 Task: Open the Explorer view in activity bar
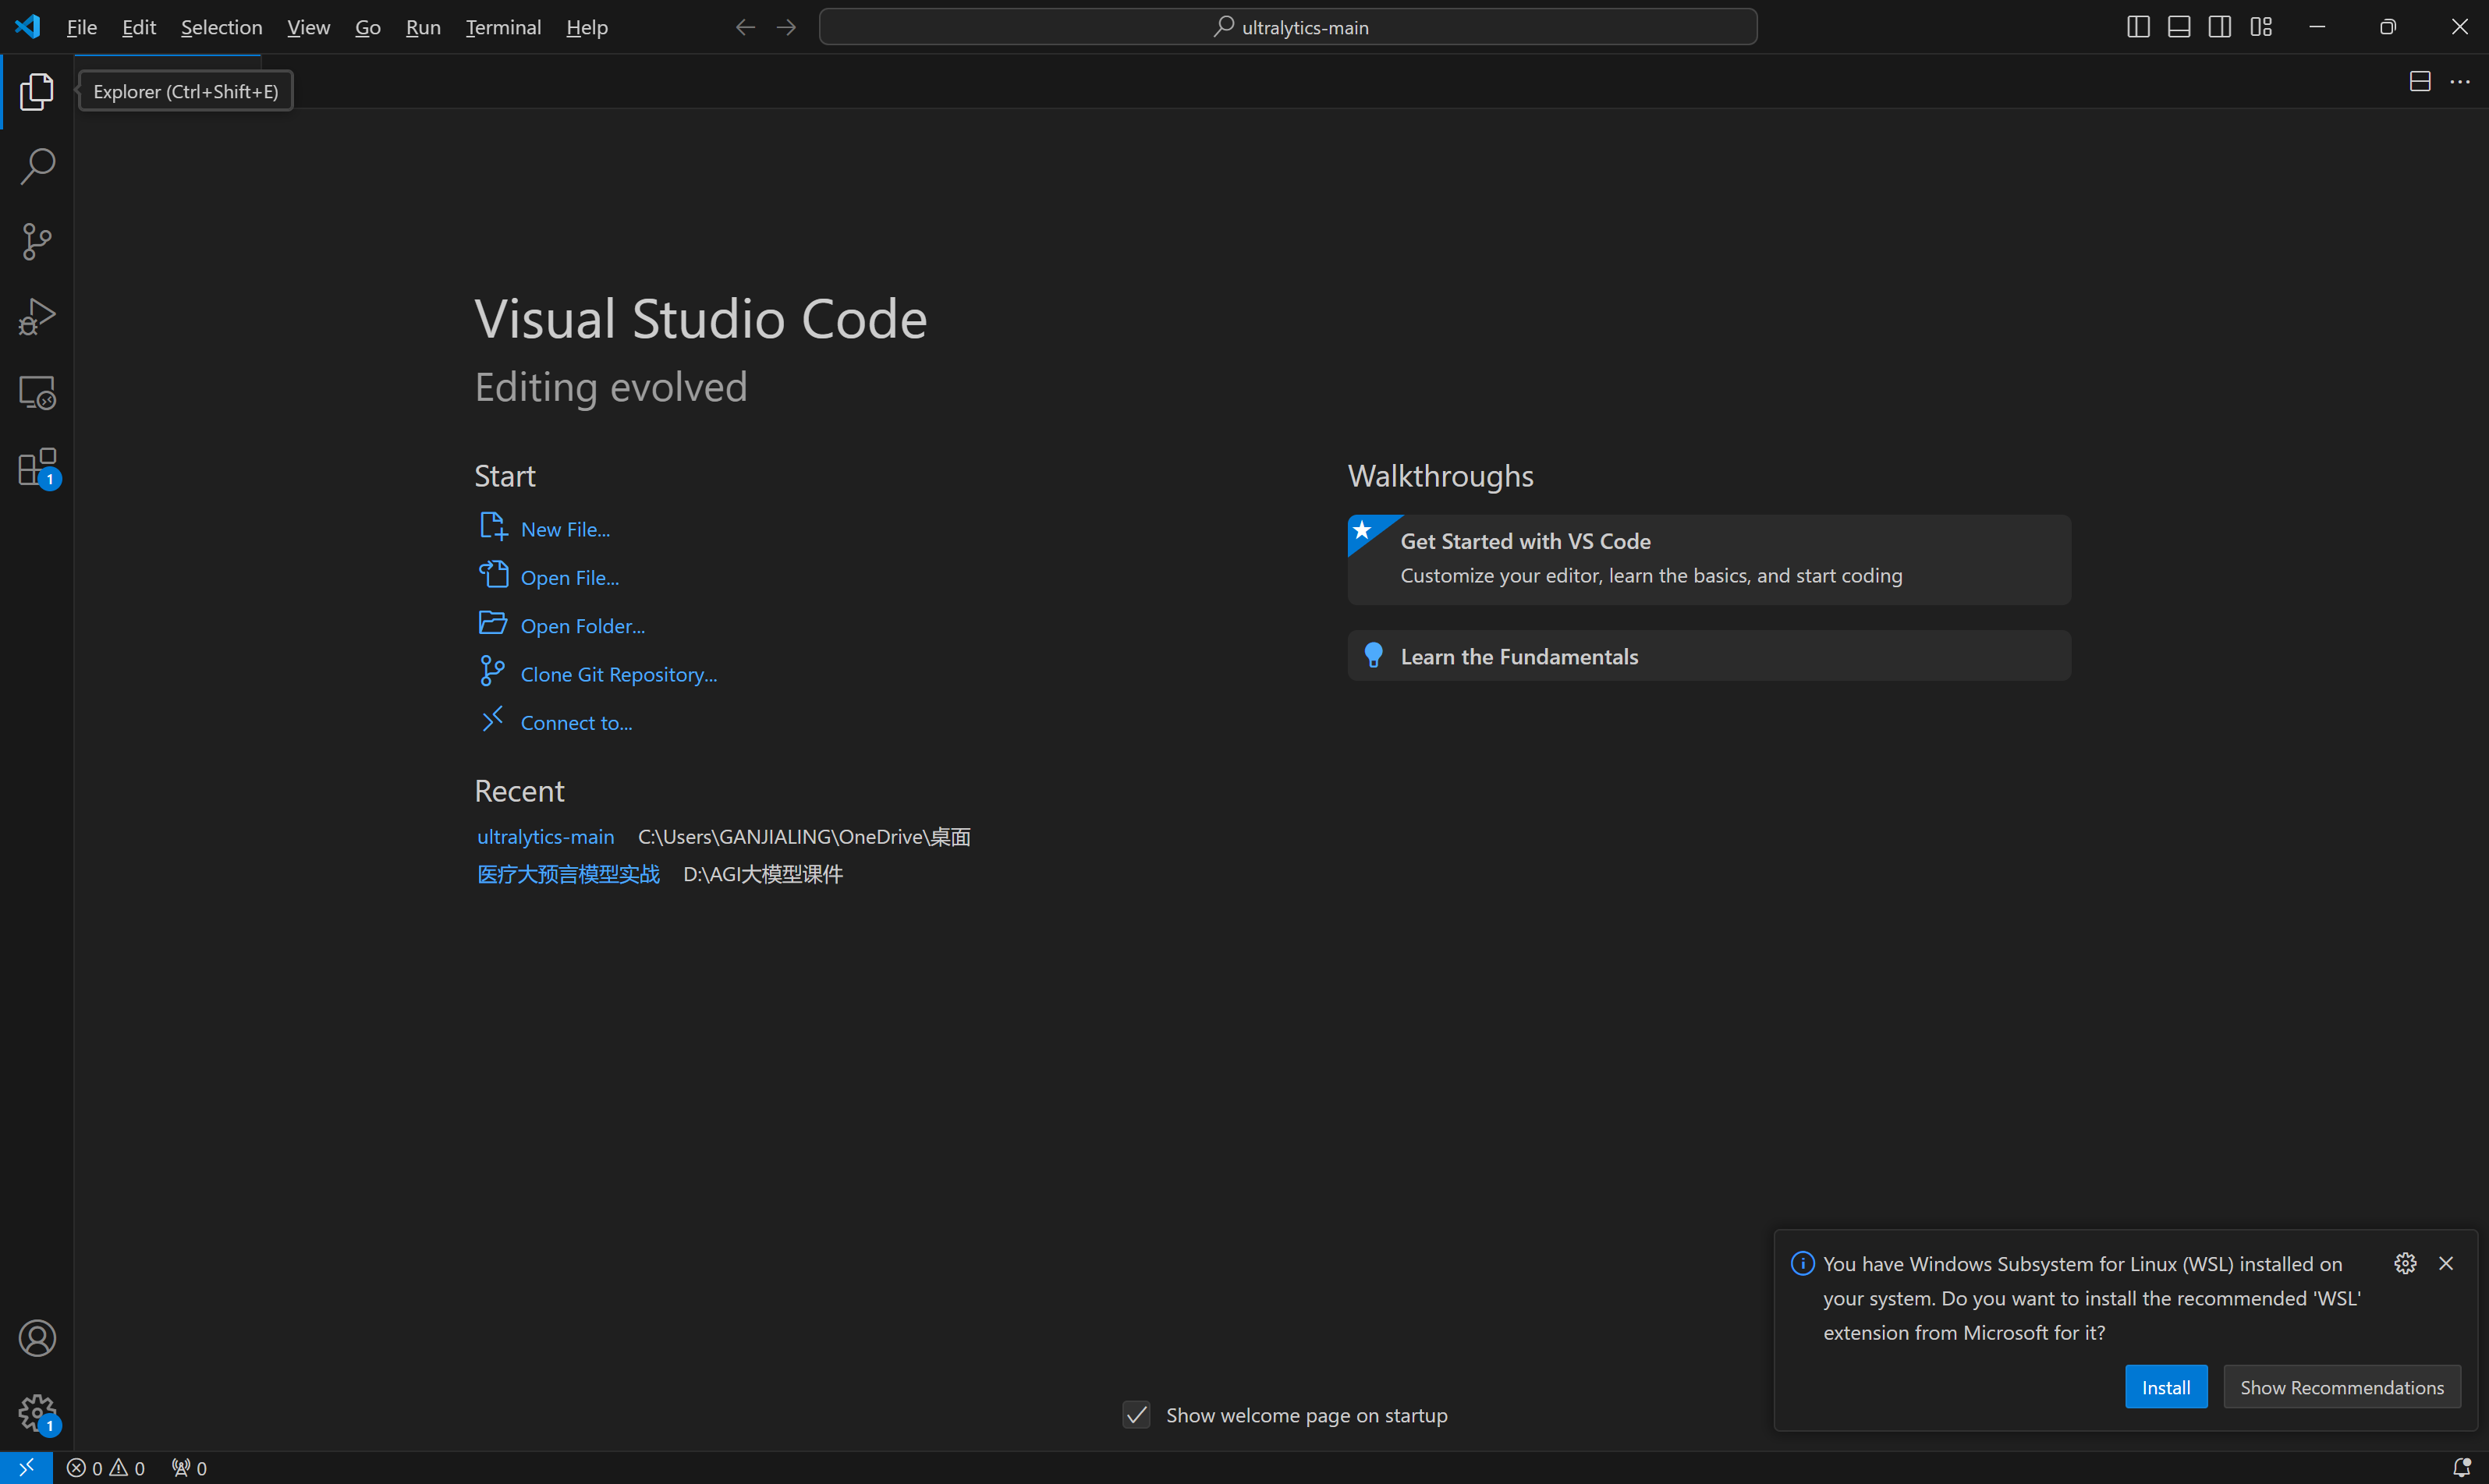click(x=37, y=91)
